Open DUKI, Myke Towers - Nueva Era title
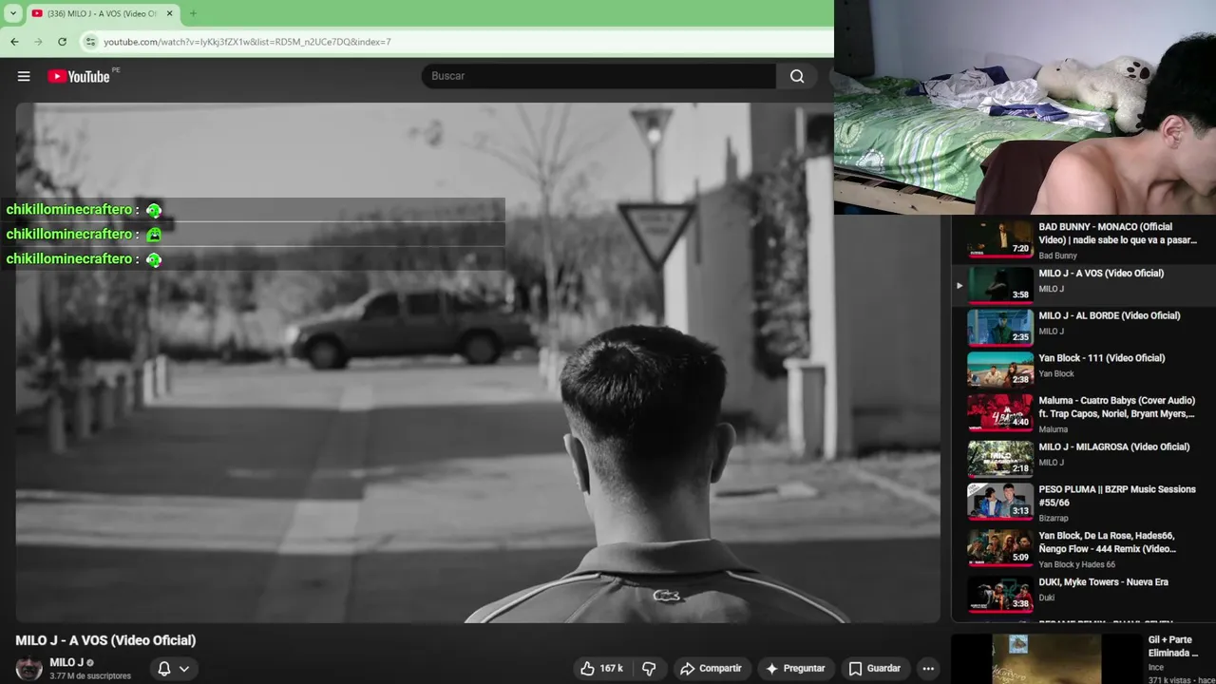The height and width of the screenshot is (684, 1216). [x=1104, y=582]
